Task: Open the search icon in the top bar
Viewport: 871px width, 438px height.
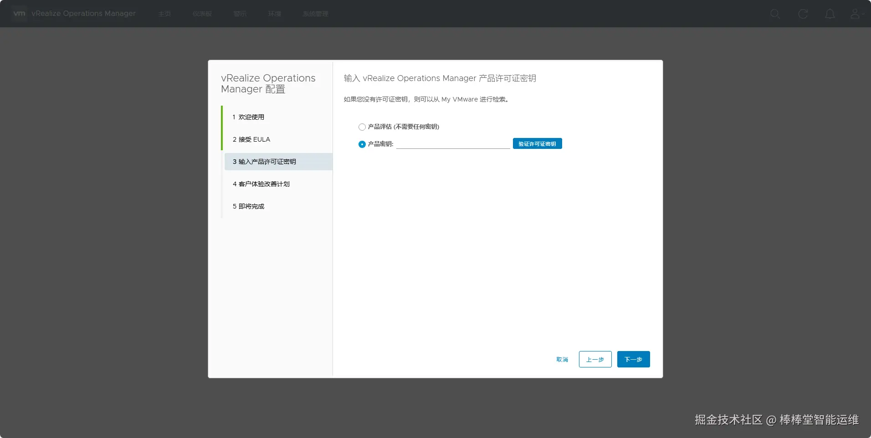Action: [775, 14]
